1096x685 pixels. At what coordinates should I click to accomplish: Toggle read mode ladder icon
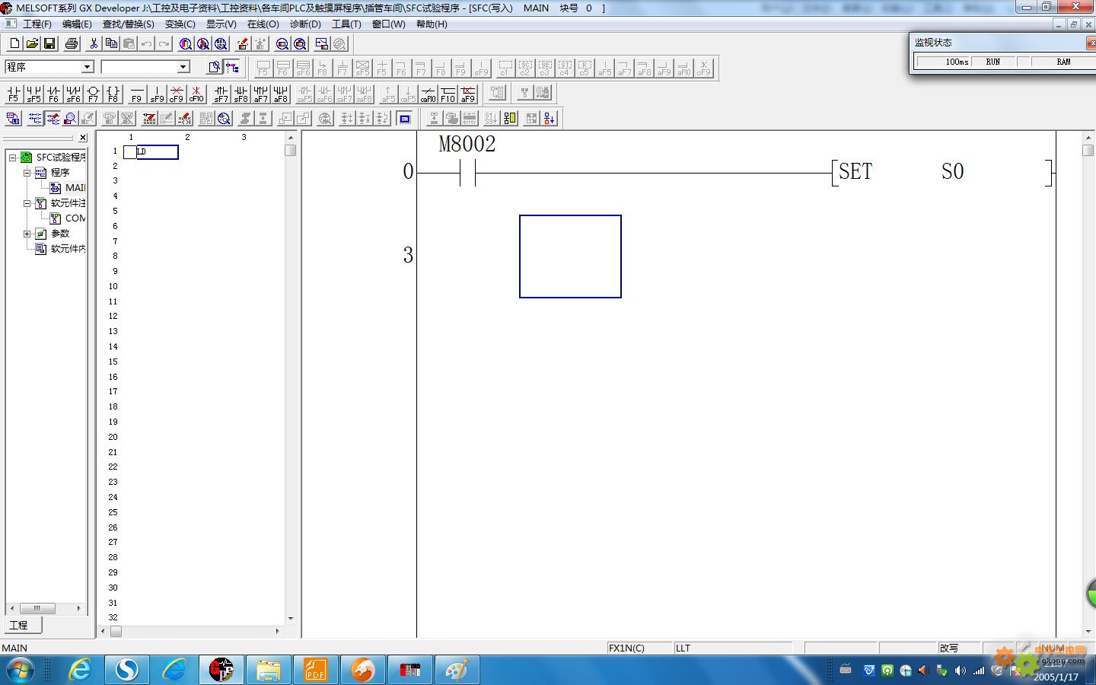34,119
